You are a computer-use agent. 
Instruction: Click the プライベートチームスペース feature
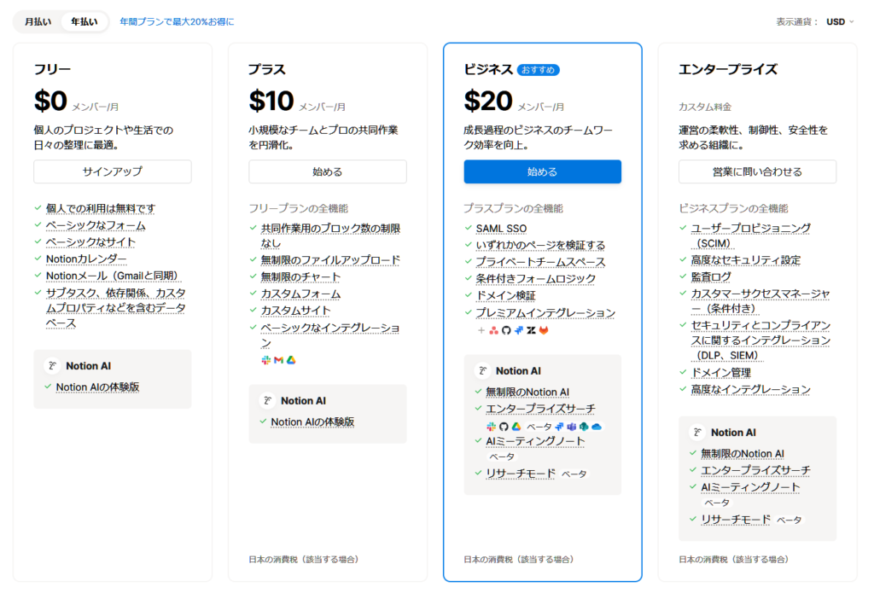(x=540, y=262)
